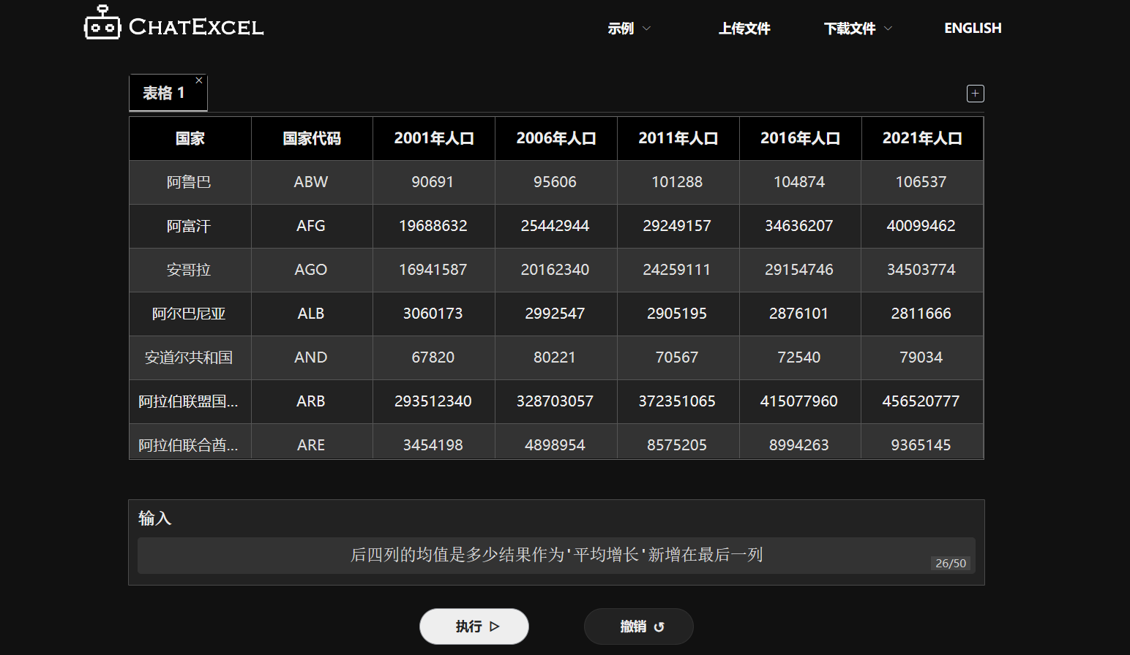This screenshot has height=655, width=1130.
Task: Select the 阿富汗 cell
Action: coord(189,226)
